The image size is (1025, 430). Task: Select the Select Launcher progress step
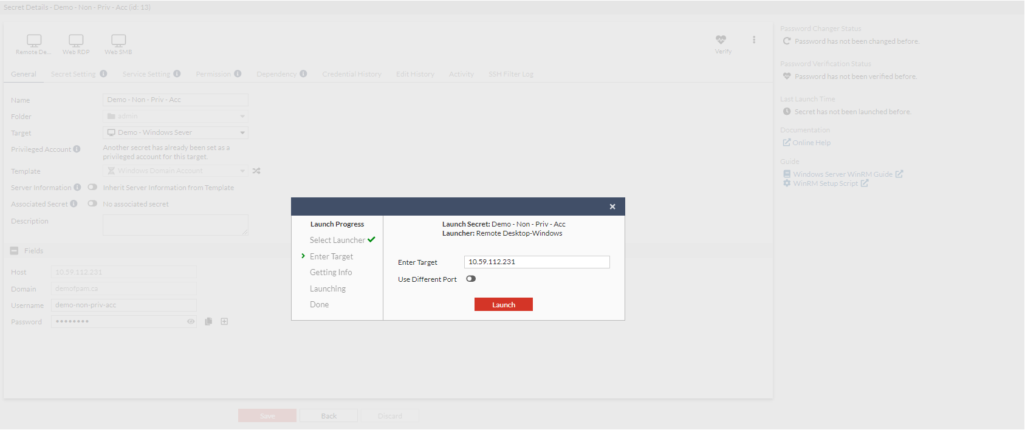[x=337, y=240]
